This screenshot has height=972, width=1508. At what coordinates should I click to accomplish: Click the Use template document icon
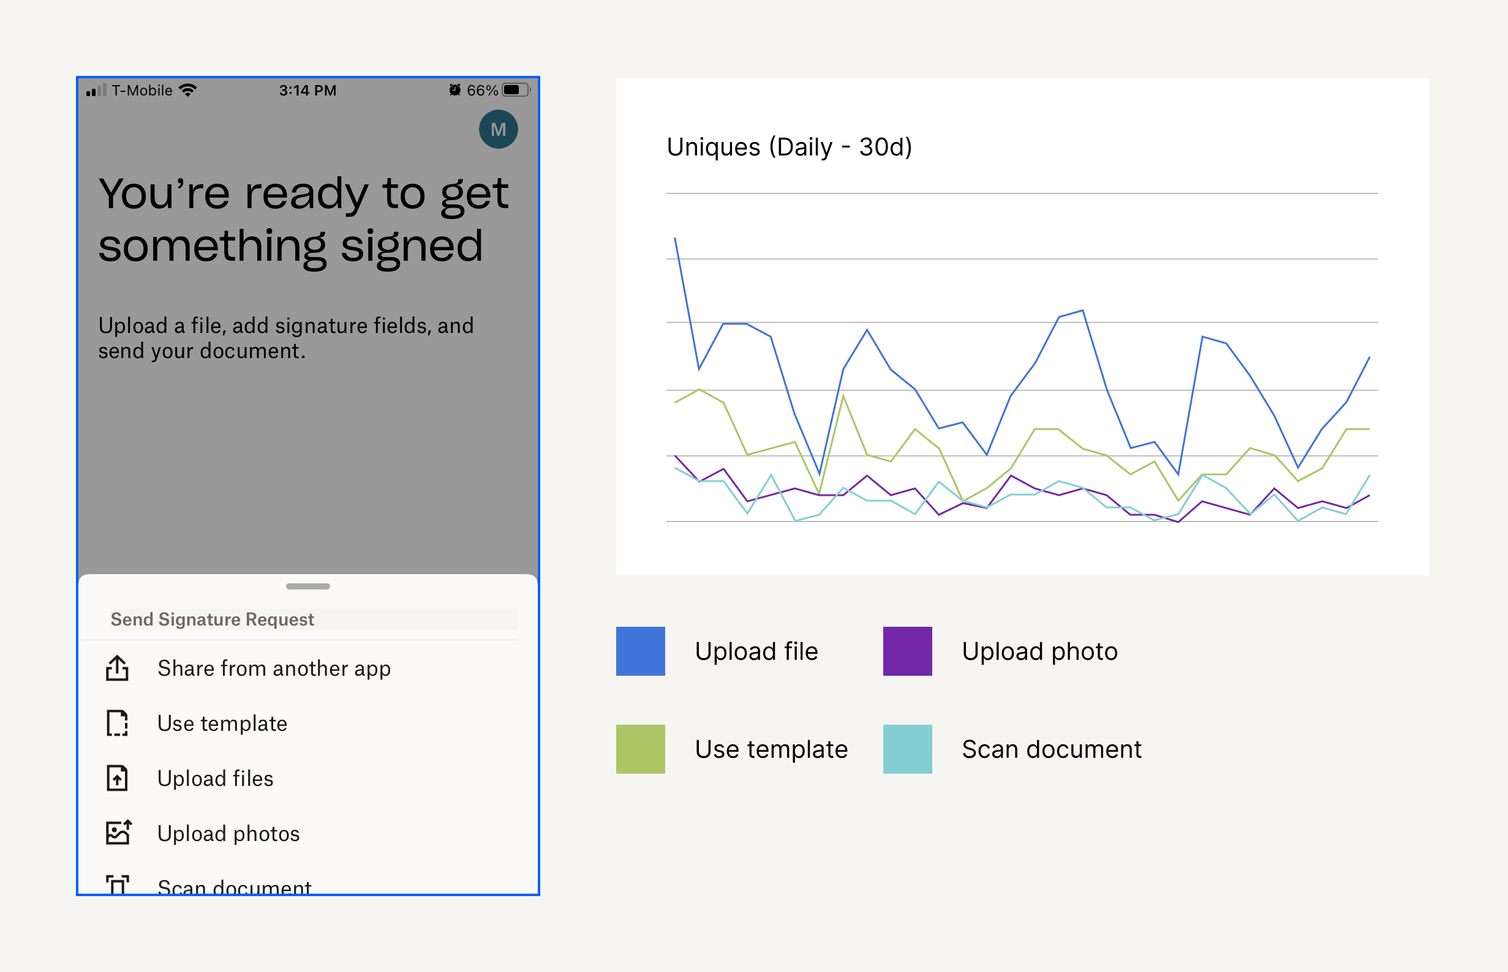pos(118,723)
